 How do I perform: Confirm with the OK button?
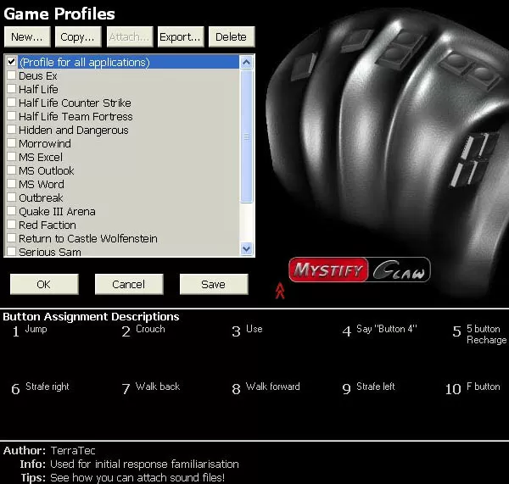tap(44, 284)
